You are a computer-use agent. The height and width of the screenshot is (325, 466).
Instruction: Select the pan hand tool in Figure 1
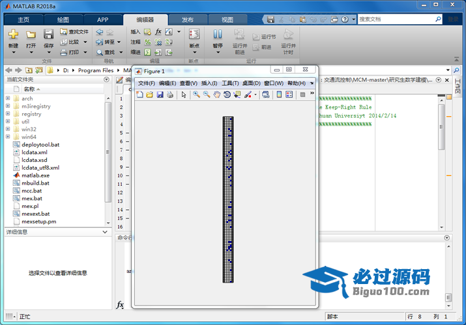point(216,95)
